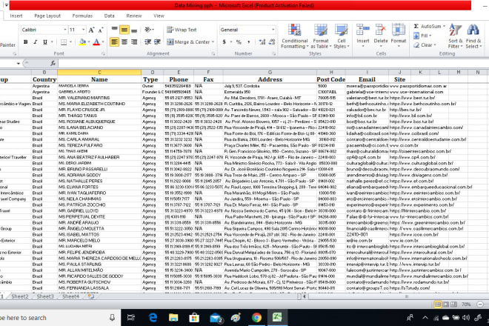This screenshot has width=489, height=326.
Task: Select column C header
Action: (99, 73)
